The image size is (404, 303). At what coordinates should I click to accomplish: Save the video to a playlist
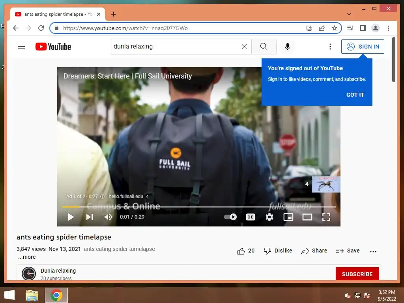(x=348, y=251)
